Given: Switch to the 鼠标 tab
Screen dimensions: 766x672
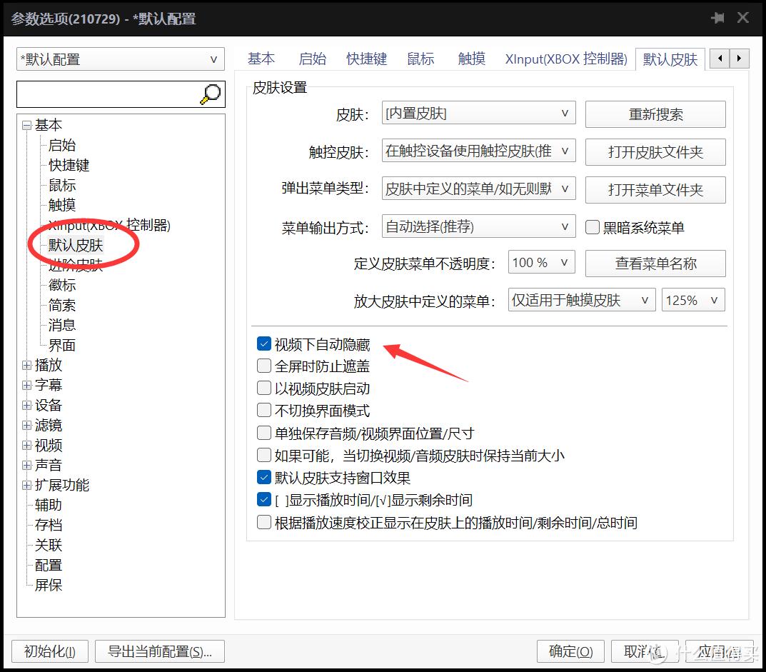Looking at the screenshot, I should click(x=420, y=59).
